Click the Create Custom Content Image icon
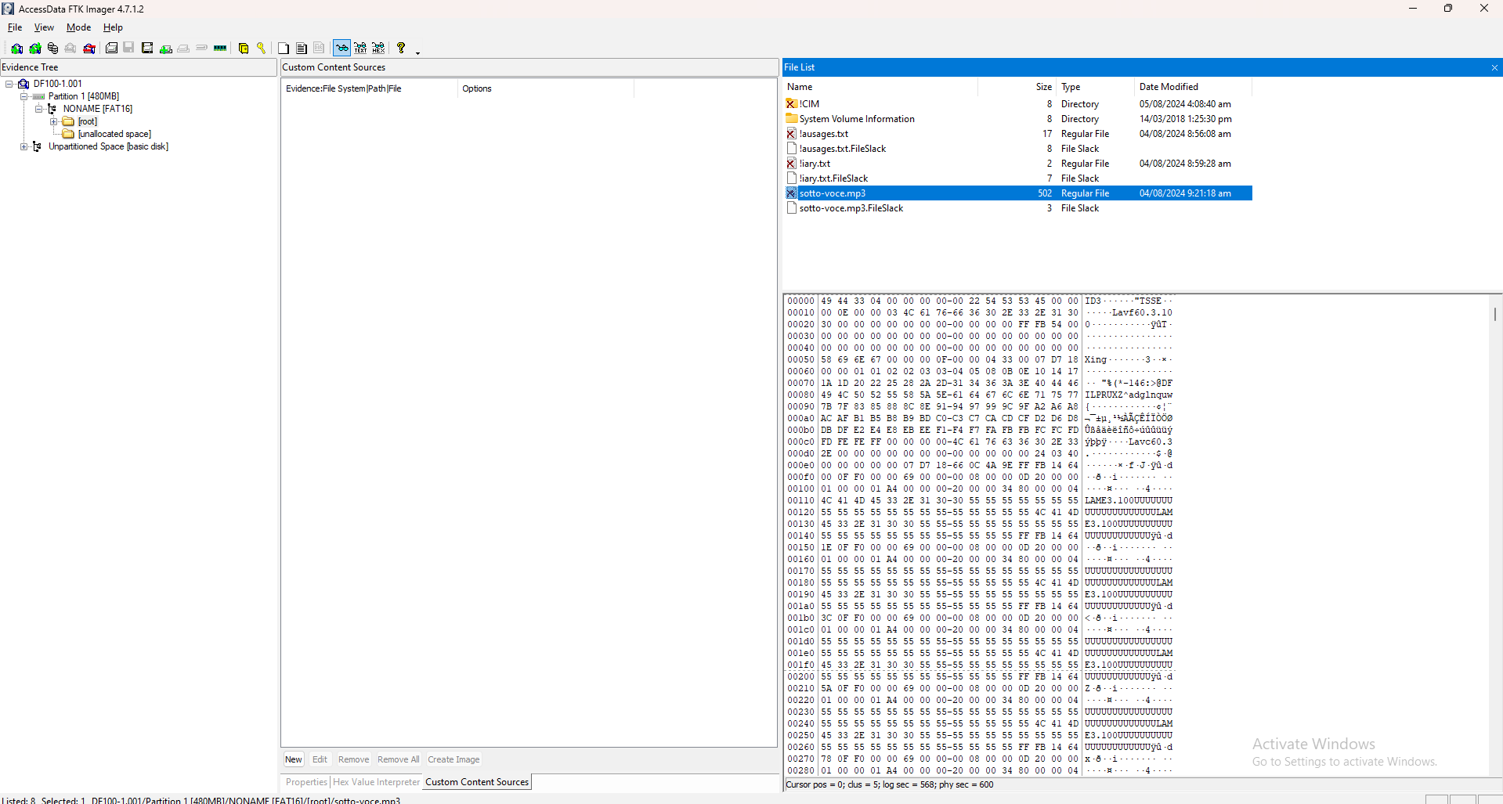 tap(183, 49)
